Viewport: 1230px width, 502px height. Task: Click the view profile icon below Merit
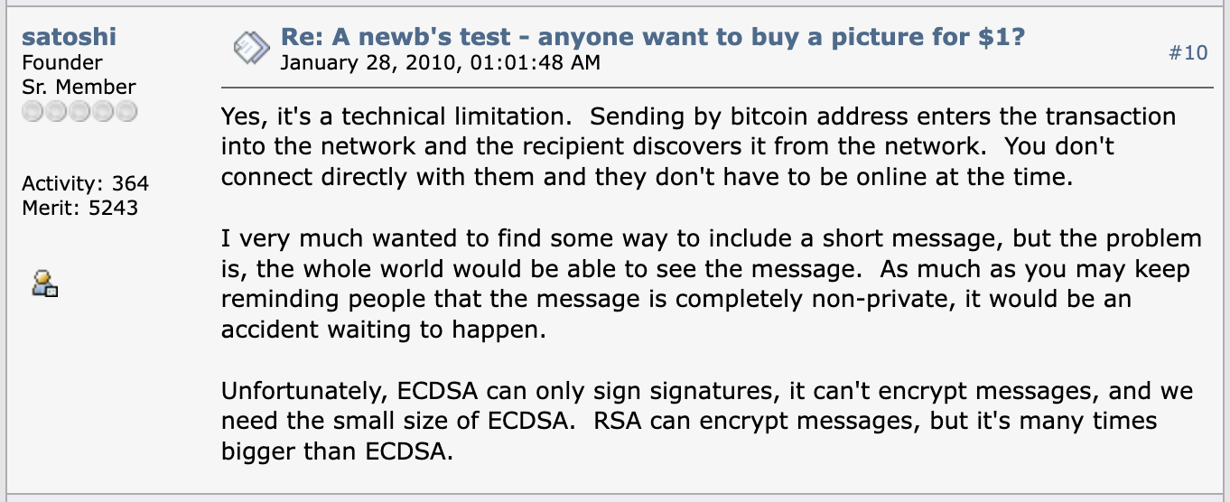pyautogui.click(x=44, y=284)
